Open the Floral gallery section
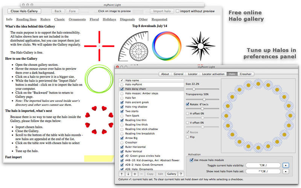Screen dimensions: 301x188 point(94,20)
